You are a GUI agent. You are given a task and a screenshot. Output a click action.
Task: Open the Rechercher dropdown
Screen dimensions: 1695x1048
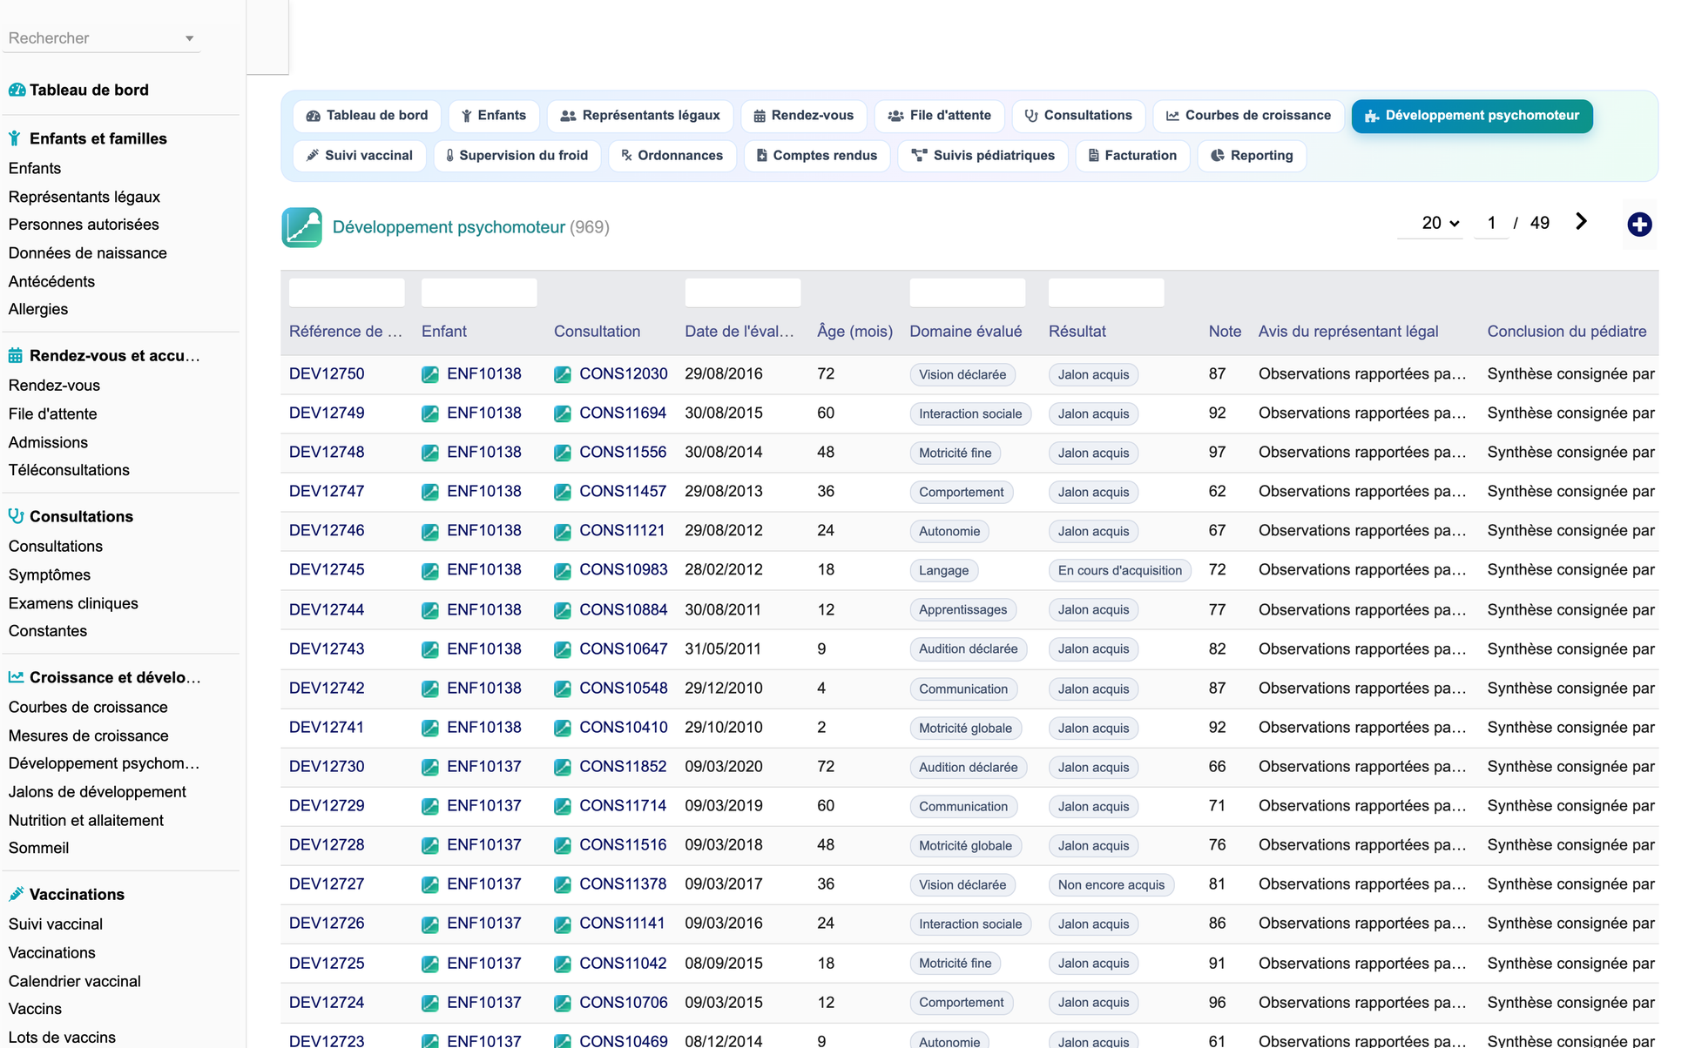tap(102, 38)
